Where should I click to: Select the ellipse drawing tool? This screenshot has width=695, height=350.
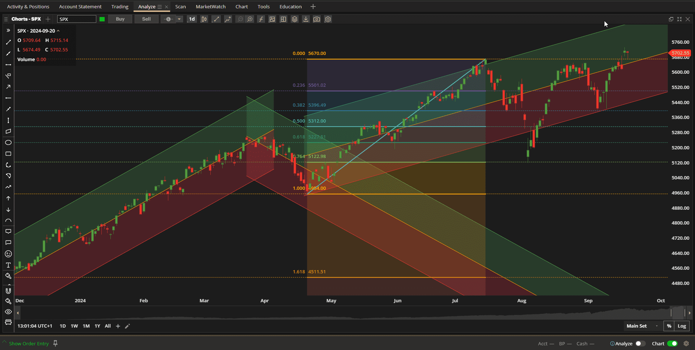[8, 142]
